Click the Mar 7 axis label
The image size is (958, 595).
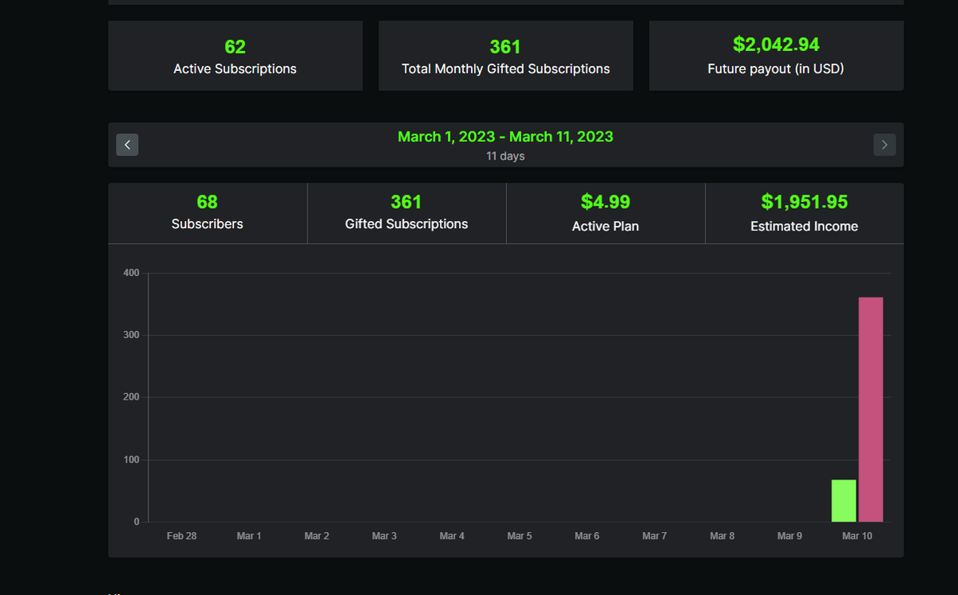click(x=655, y=536)
